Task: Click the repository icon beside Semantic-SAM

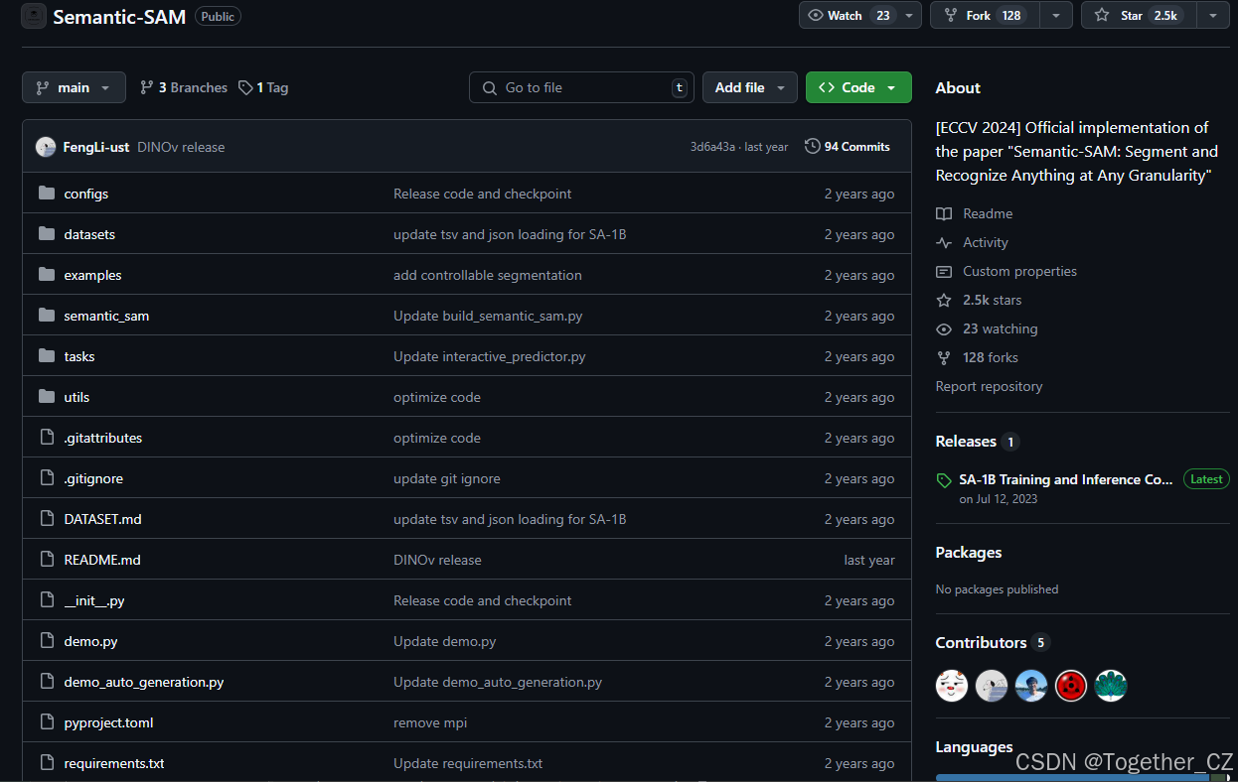Action: click(x=34, y=16)
